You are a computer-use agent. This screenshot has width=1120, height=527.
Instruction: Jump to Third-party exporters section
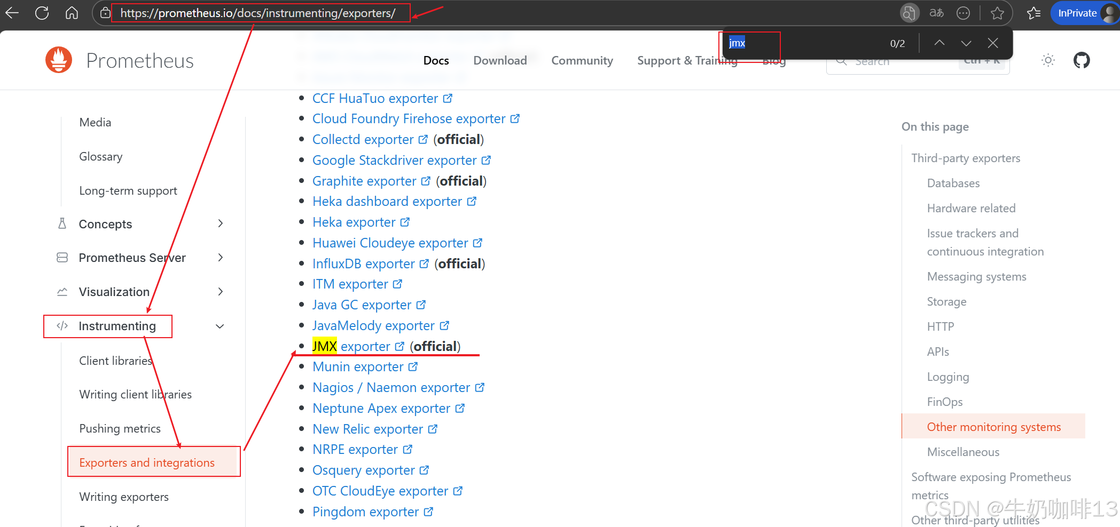(966, 158)
